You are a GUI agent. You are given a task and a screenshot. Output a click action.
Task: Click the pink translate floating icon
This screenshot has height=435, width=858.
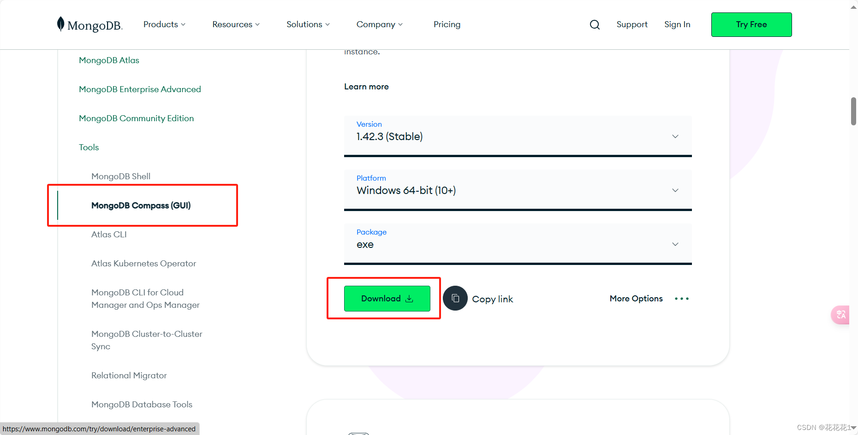click(x=840, y=315)
